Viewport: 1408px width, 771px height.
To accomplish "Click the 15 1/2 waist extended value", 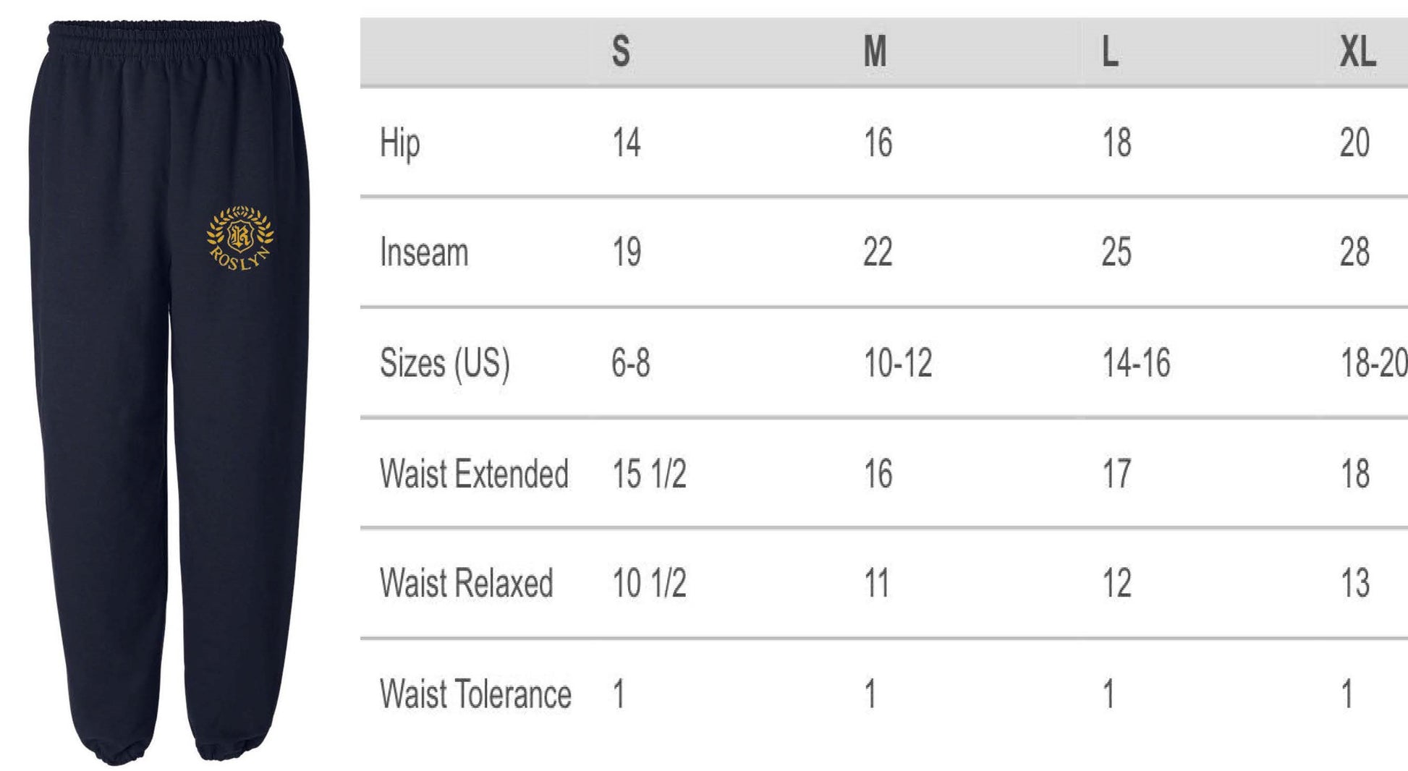I will [649, 474].
